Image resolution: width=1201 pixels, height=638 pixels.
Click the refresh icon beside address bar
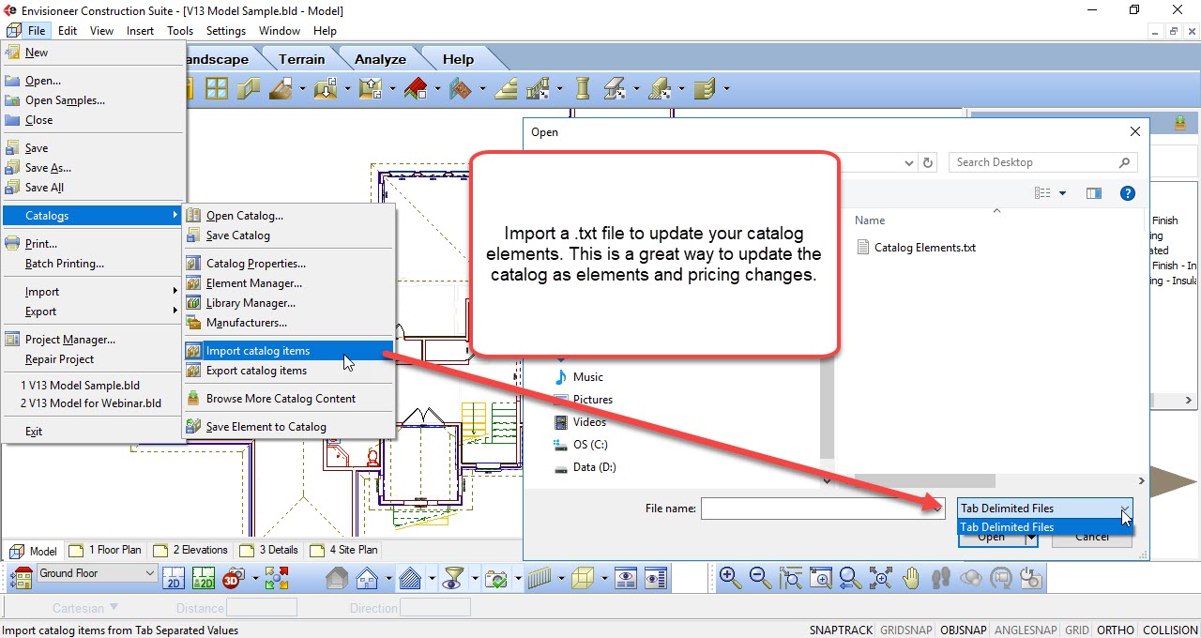[x=928, y=162]
